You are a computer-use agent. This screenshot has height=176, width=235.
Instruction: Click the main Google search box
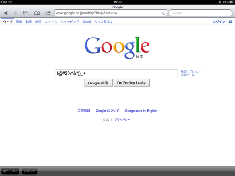[x=117, y=73]
